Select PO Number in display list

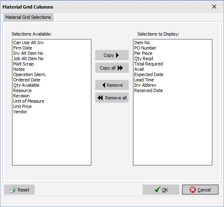[145, 48]
